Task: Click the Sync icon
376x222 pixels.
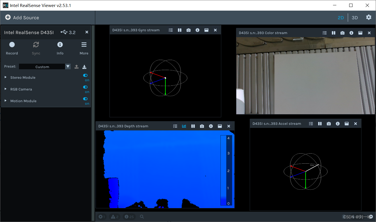Action: click(x=36, y=45)
